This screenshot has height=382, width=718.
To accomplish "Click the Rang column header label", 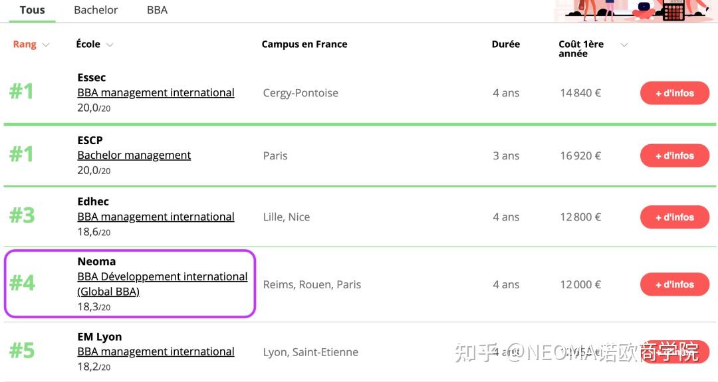I will pyautogui.click(x=25, y=45).
